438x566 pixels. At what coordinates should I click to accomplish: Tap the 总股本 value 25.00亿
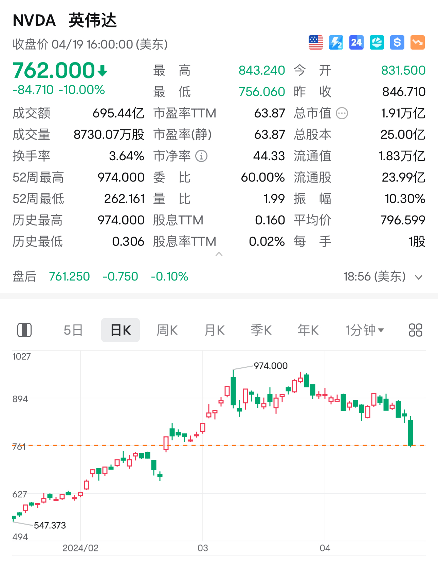point(403,135)
